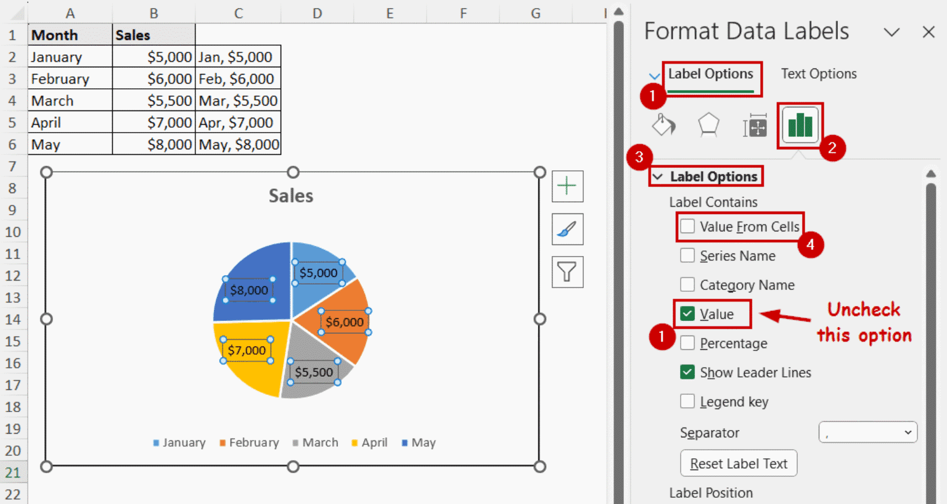Uncheck the Value checkbox
The height and width of the screenshot is (504, 947).
687,314
